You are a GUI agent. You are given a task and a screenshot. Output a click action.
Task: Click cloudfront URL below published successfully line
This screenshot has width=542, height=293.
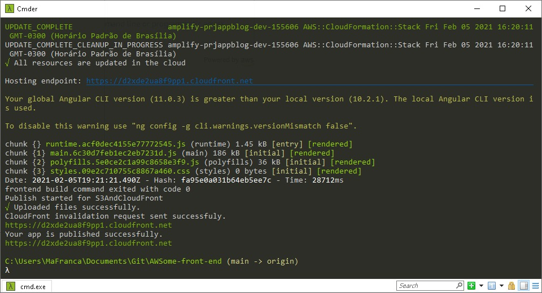coord(88,243)
